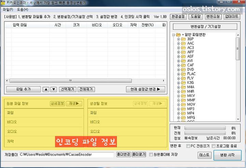Screen dimensions: 246x168
Task: Open 현재 설정값 변경 settings
Action: coord(146,89)
